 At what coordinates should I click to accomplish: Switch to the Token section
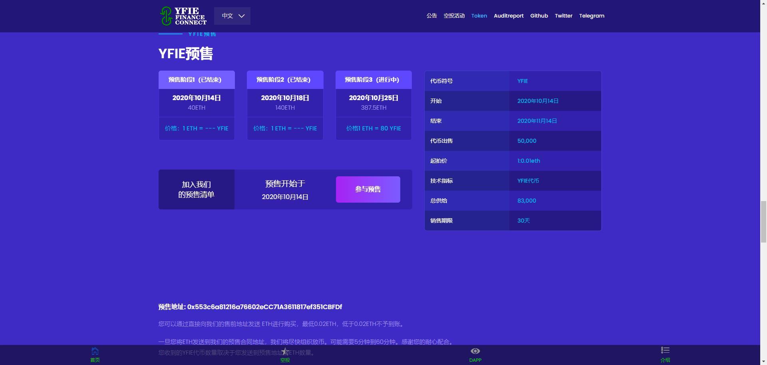click(479, 16)
